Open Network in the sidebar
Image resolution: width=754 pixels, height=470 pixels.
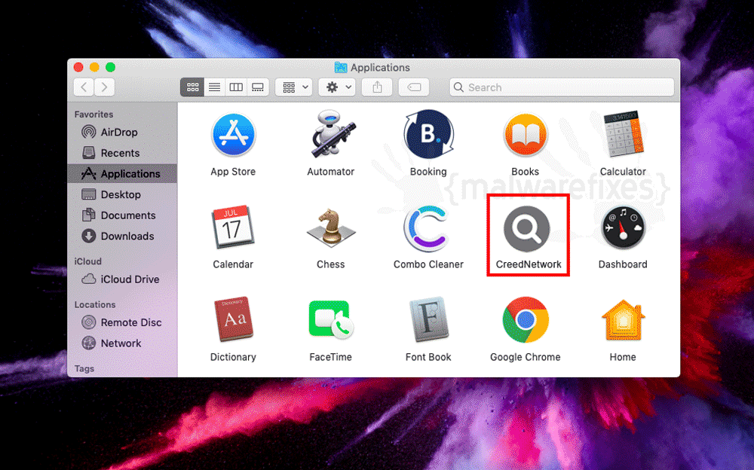pyautogui.click(x=123, y=343)
